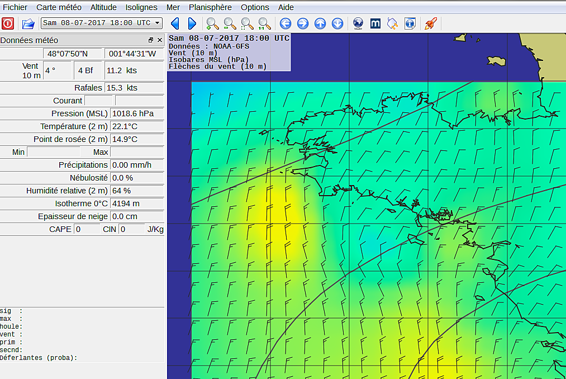Click the file information icon
Image resolution: width=566 pixels, height=379 pixels.
[410, 24]
